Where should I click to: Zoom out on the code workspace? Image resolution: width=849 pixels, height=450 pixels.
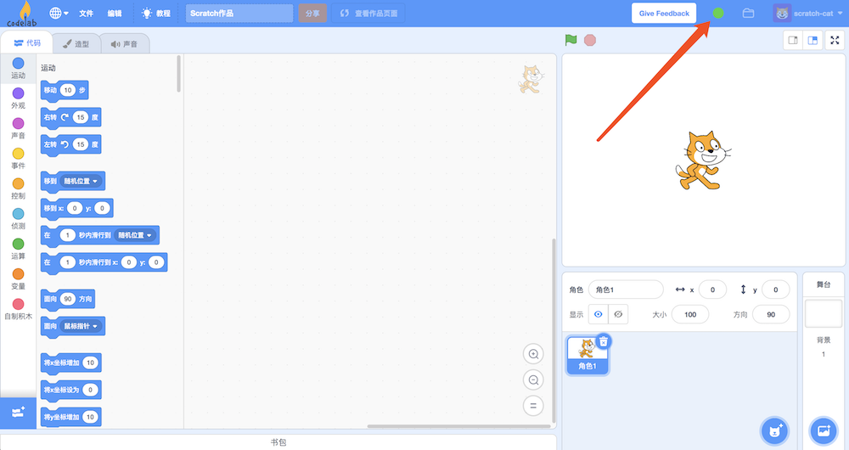coord(534,380)
